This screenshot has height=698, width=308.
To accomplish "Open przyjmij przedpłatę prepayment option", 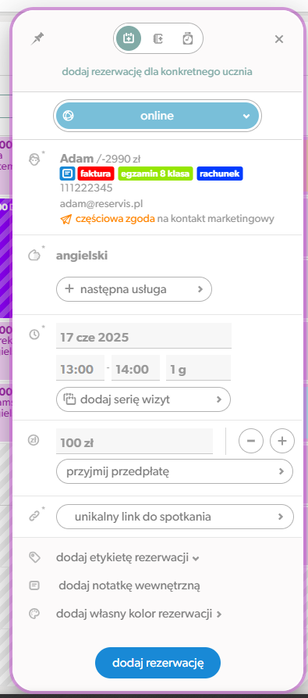I will coord(175,471).
